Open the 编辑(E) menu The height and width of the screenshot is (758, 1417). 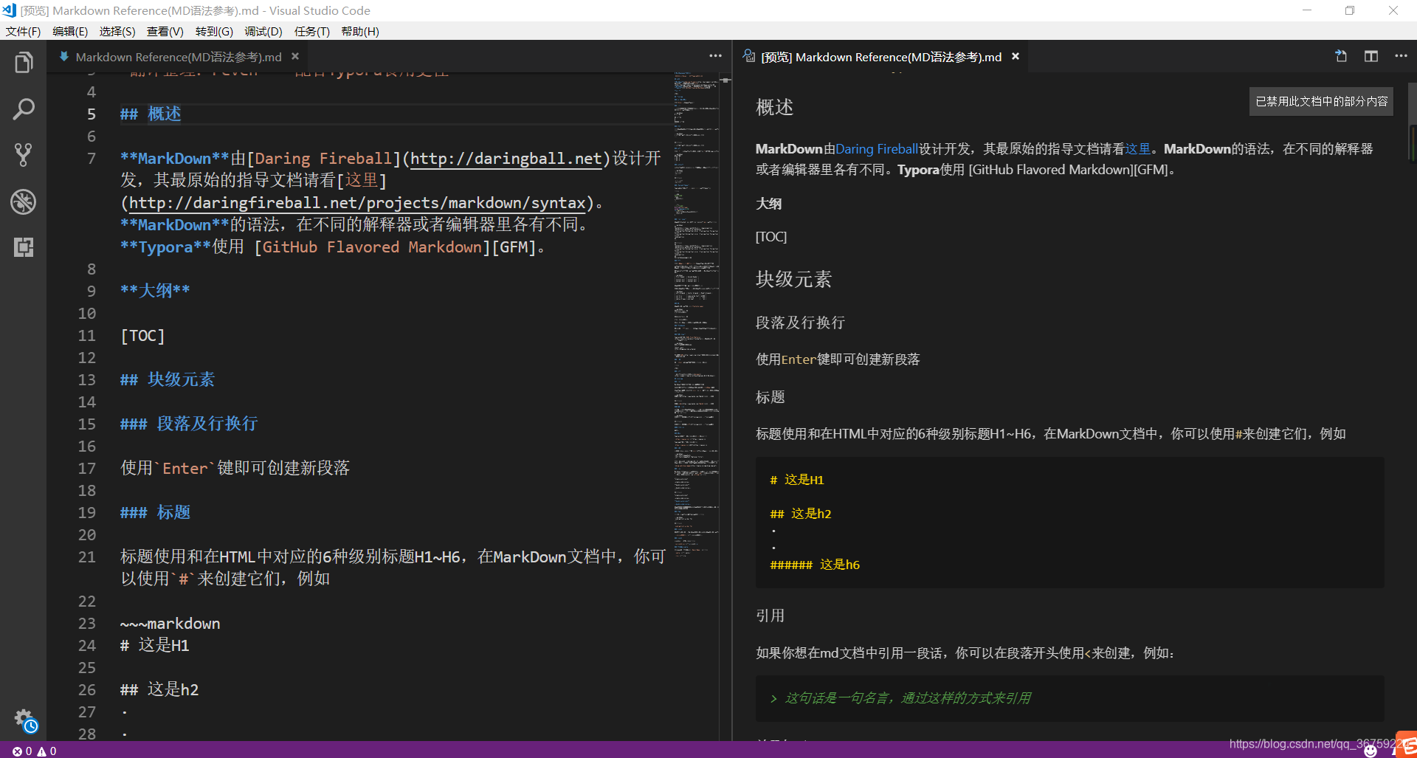point(70,32)
